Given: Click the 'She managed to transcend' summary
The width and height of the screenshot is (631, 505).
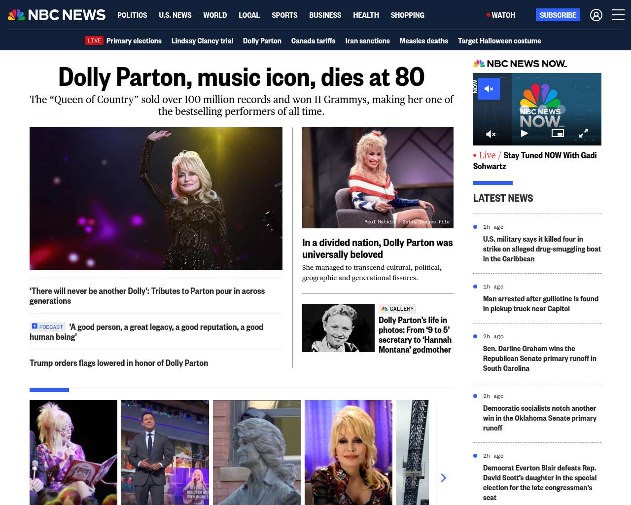Looking at the screenshot, I should (372, 273).
